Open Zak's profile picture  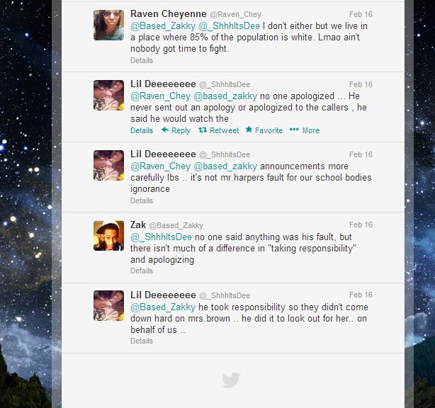click(109, 236)
